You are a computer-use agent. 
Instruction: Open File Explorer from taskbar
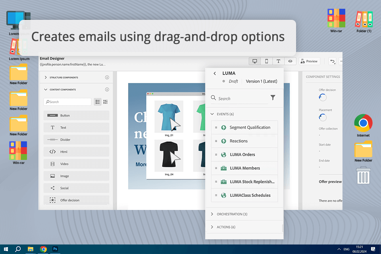pyautogui.click(x=31, y=249)
